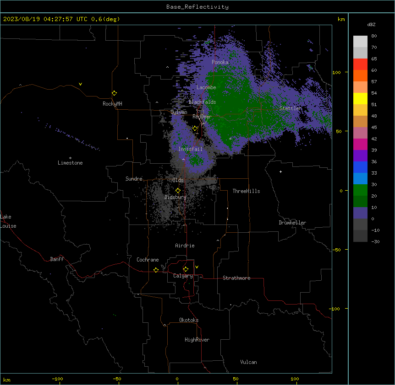Image resolution: width=395 pixels, height=385 pixels.
Task: Click the Cochrane label
Action: click(148, 260)
